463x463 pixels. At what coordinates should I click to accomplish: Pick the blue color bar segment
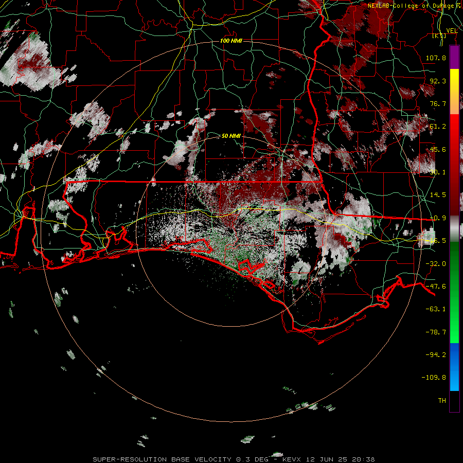454,367
